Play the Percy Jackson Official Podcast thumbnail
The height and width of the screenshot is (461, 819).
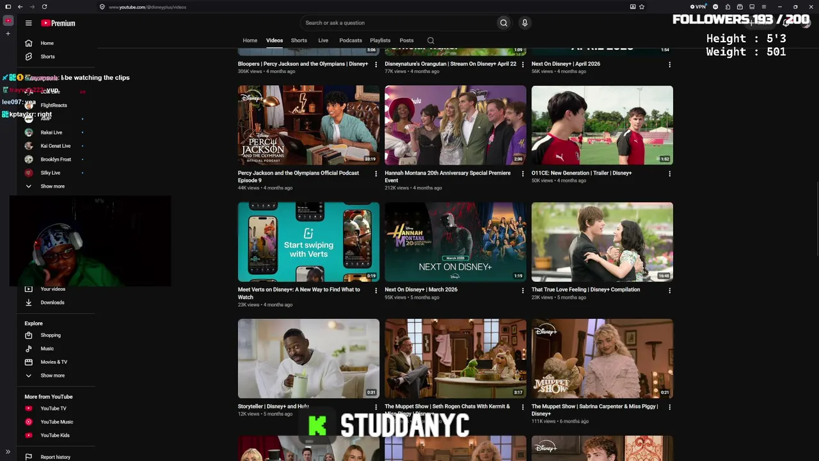coord(308,125)
